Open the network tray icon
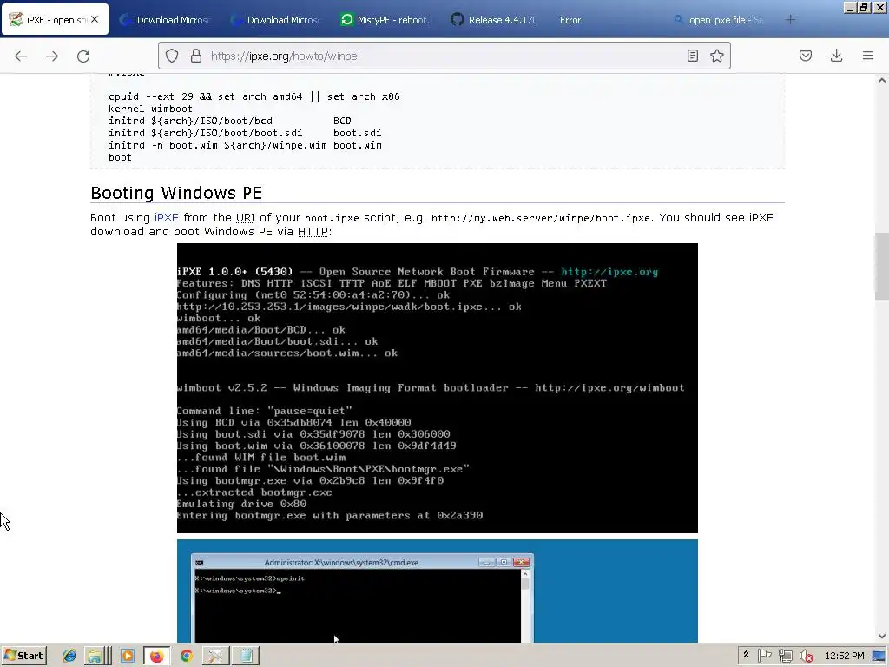Image resolution: width=889 pixels, height=667 pixels. [785, 656]
